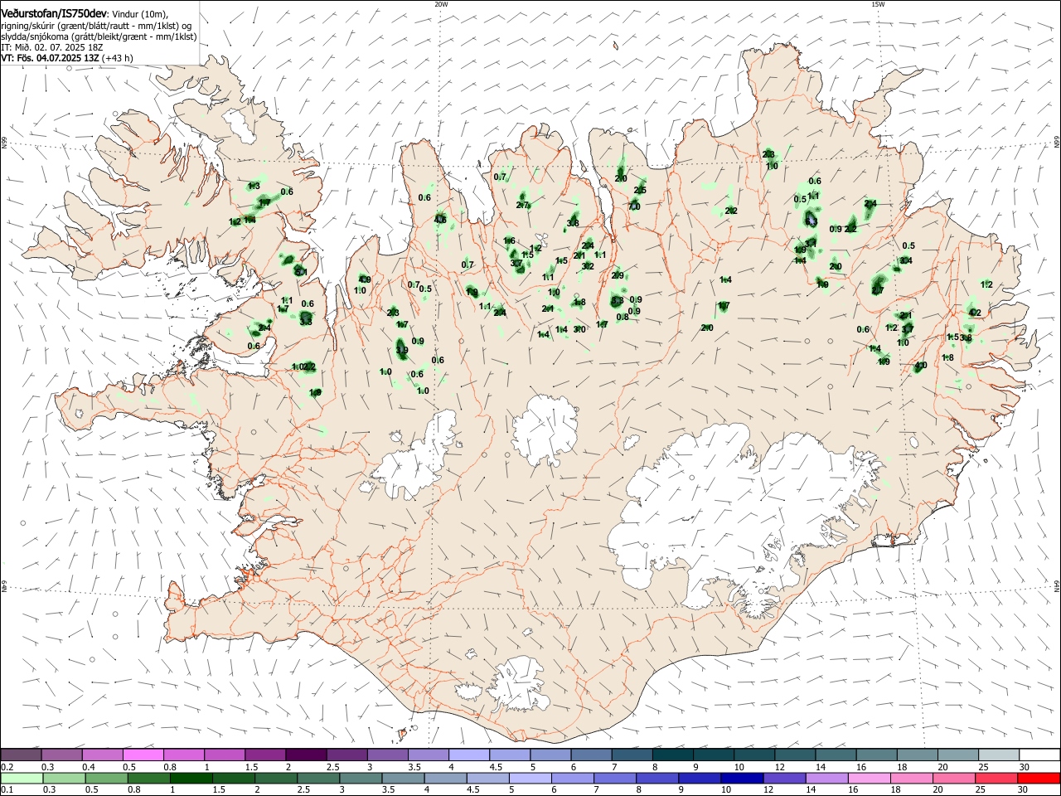Click the 3.5–4 gray-blue rain legend swatch

point(403,779)
